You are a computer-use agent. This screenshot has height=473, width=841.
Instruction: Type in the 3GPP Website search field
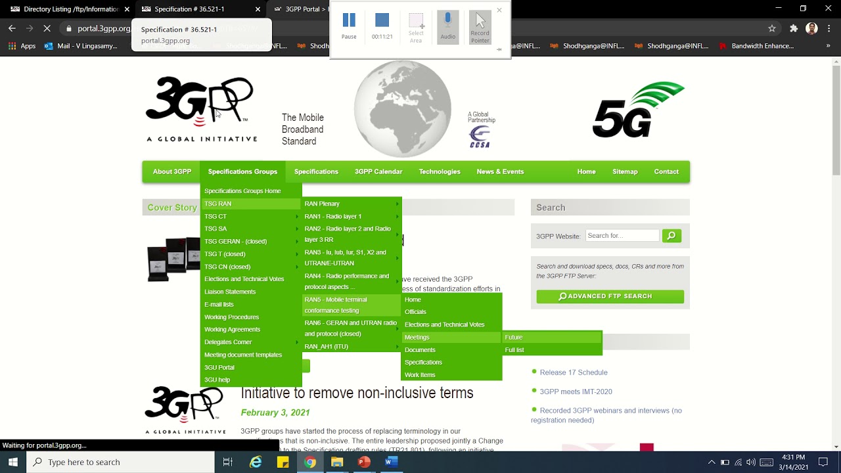(622, 236)
